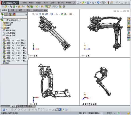Expand the feature manager panel with the double chevron
131x115 pixels.
point(26,14)
